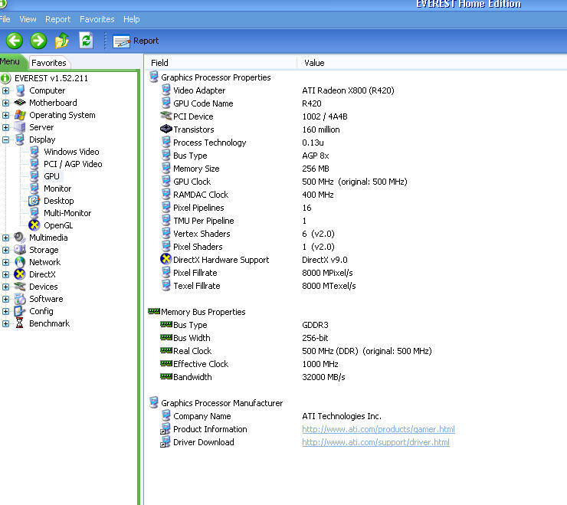567x505 pixels.
Task: Open the Favorites menu
Action: 97,19
